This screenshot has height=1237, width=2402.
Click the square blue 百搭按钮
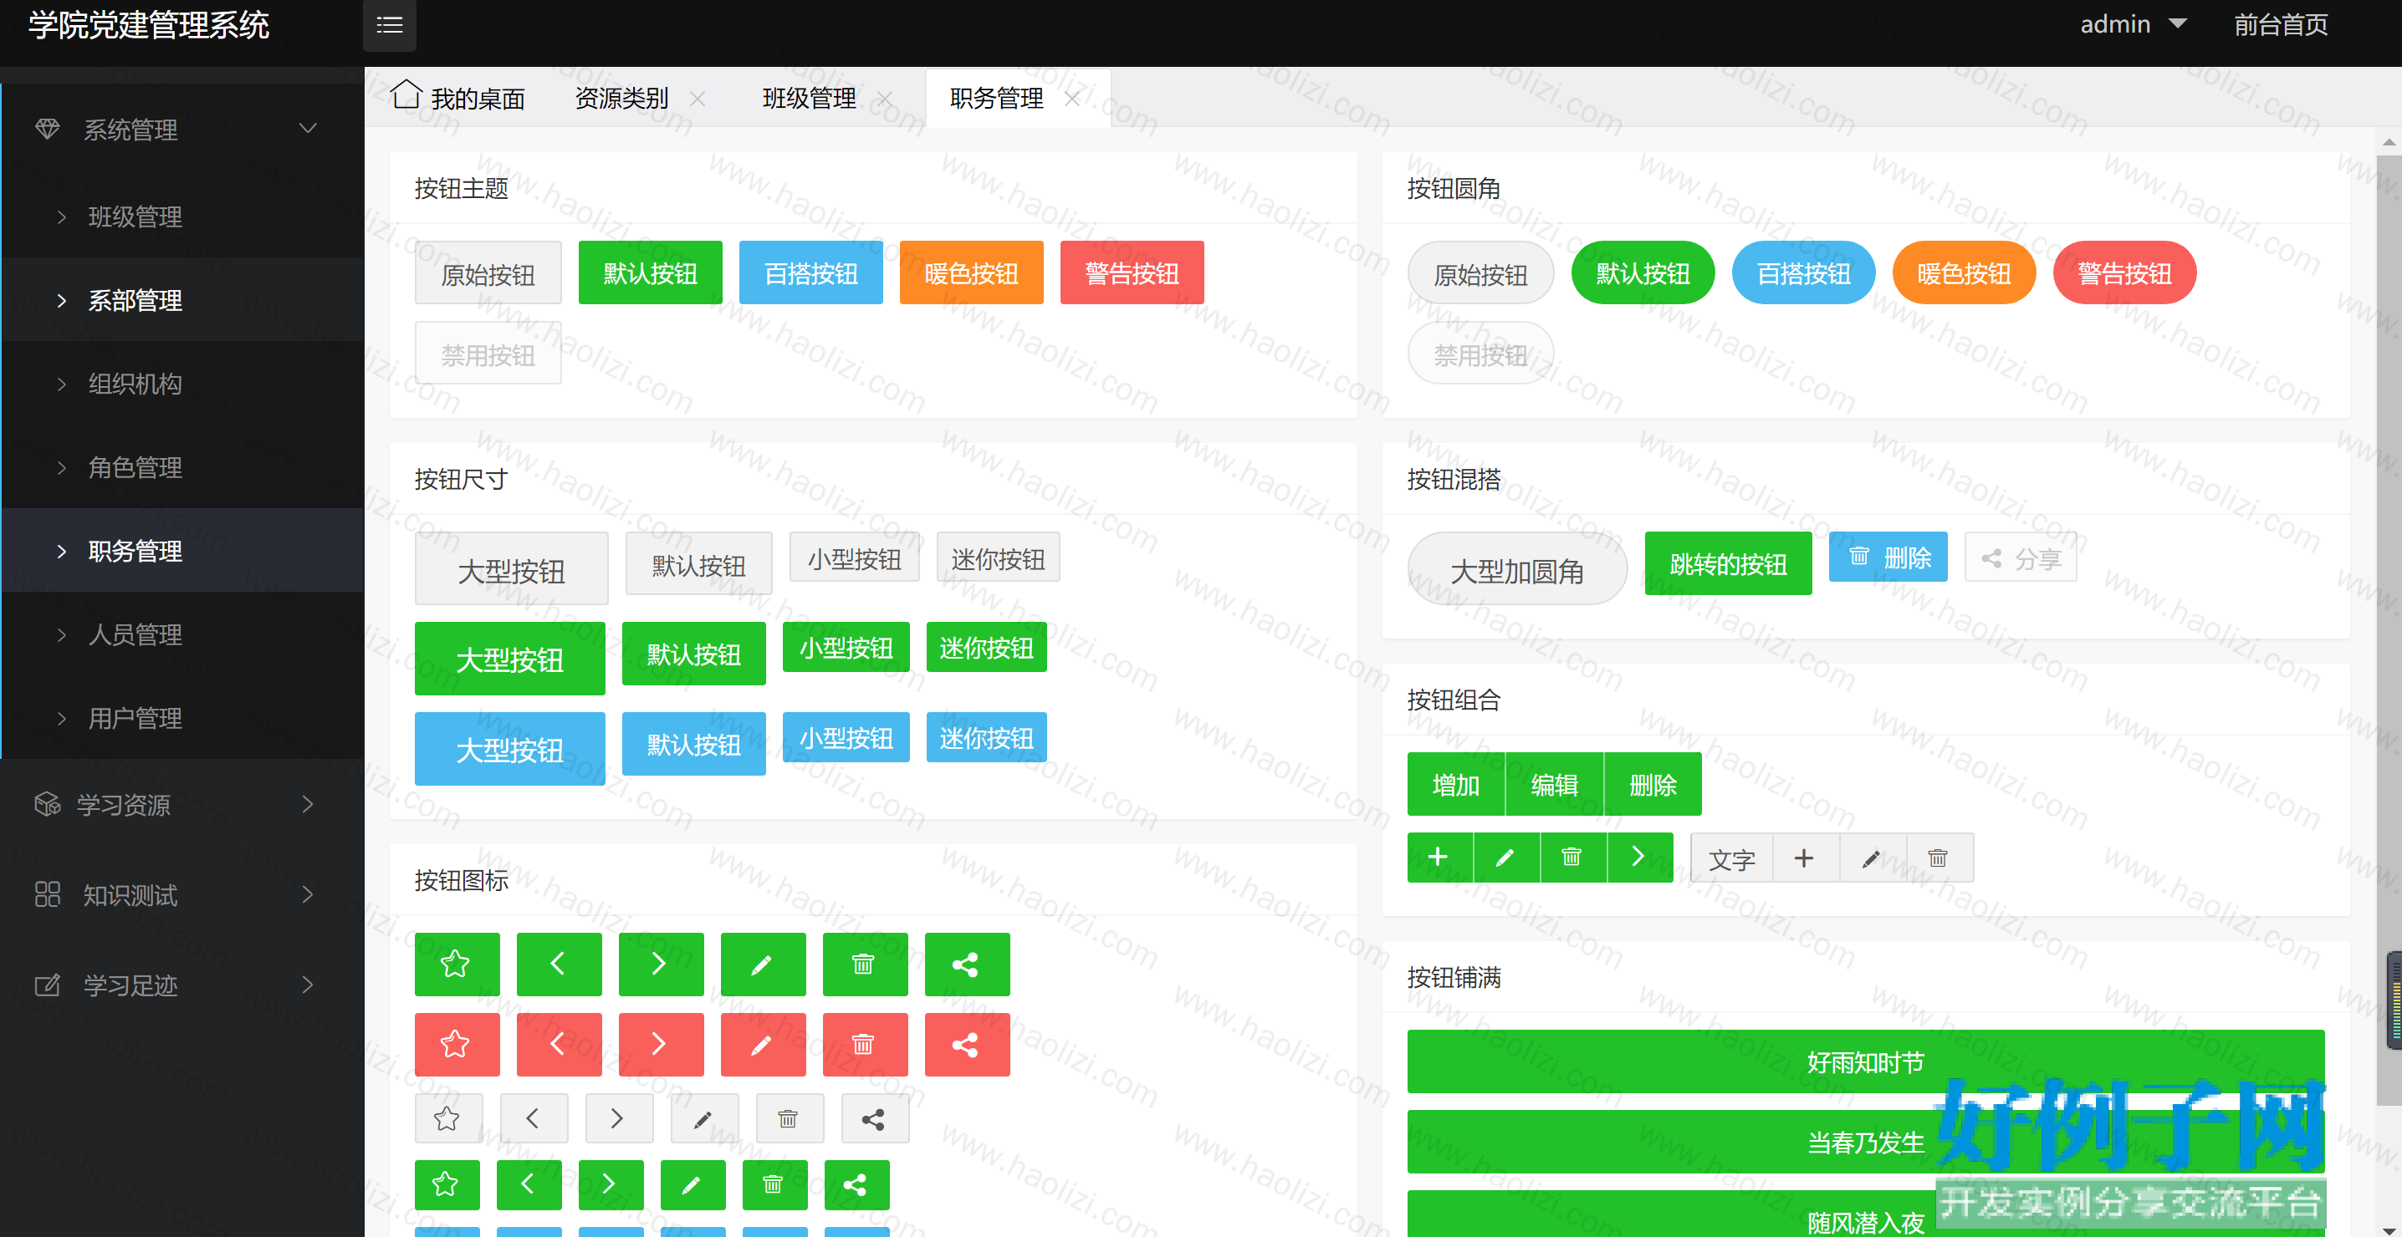(811, 272)
